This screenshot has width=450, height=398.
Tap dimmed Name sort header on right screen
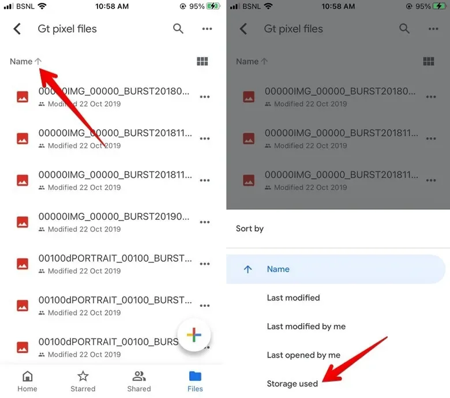tap(252, 61)
